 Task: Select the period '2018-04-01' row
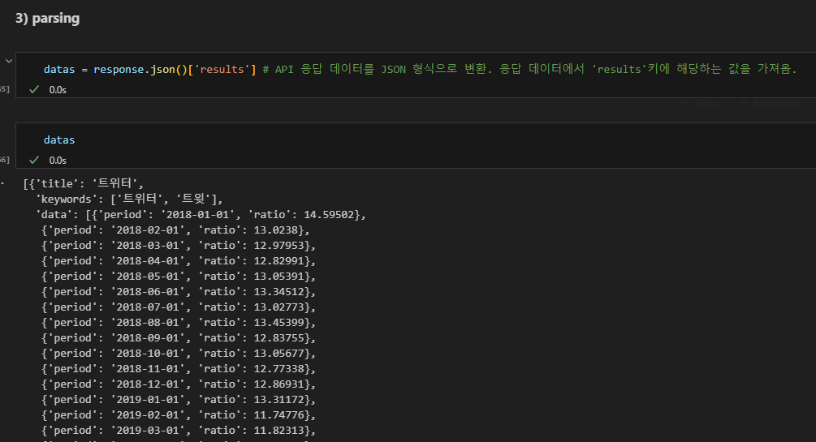pos(179,261)
